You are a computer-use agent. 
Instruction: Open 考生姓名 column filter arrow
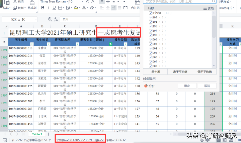(x=49, y=44)
